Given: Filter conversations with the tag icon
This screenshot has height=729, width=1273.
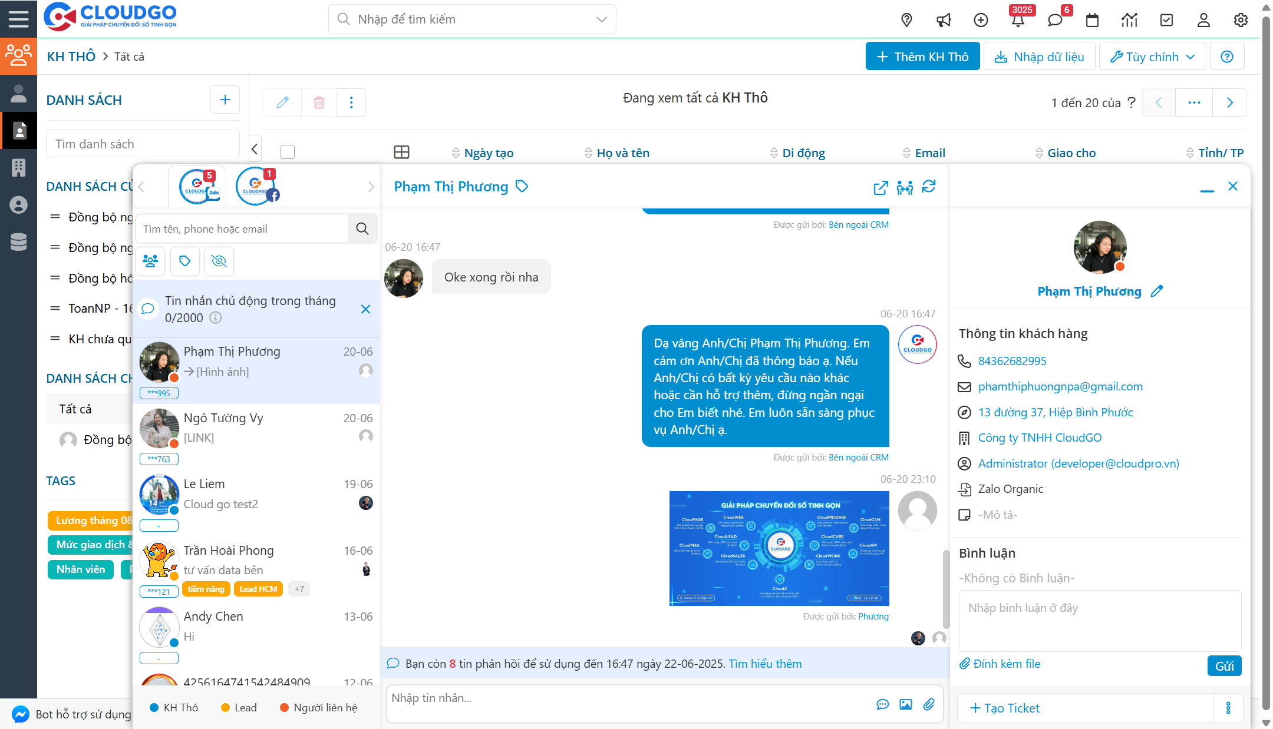Looking at the screenshot, I should (x=184, y=261).
